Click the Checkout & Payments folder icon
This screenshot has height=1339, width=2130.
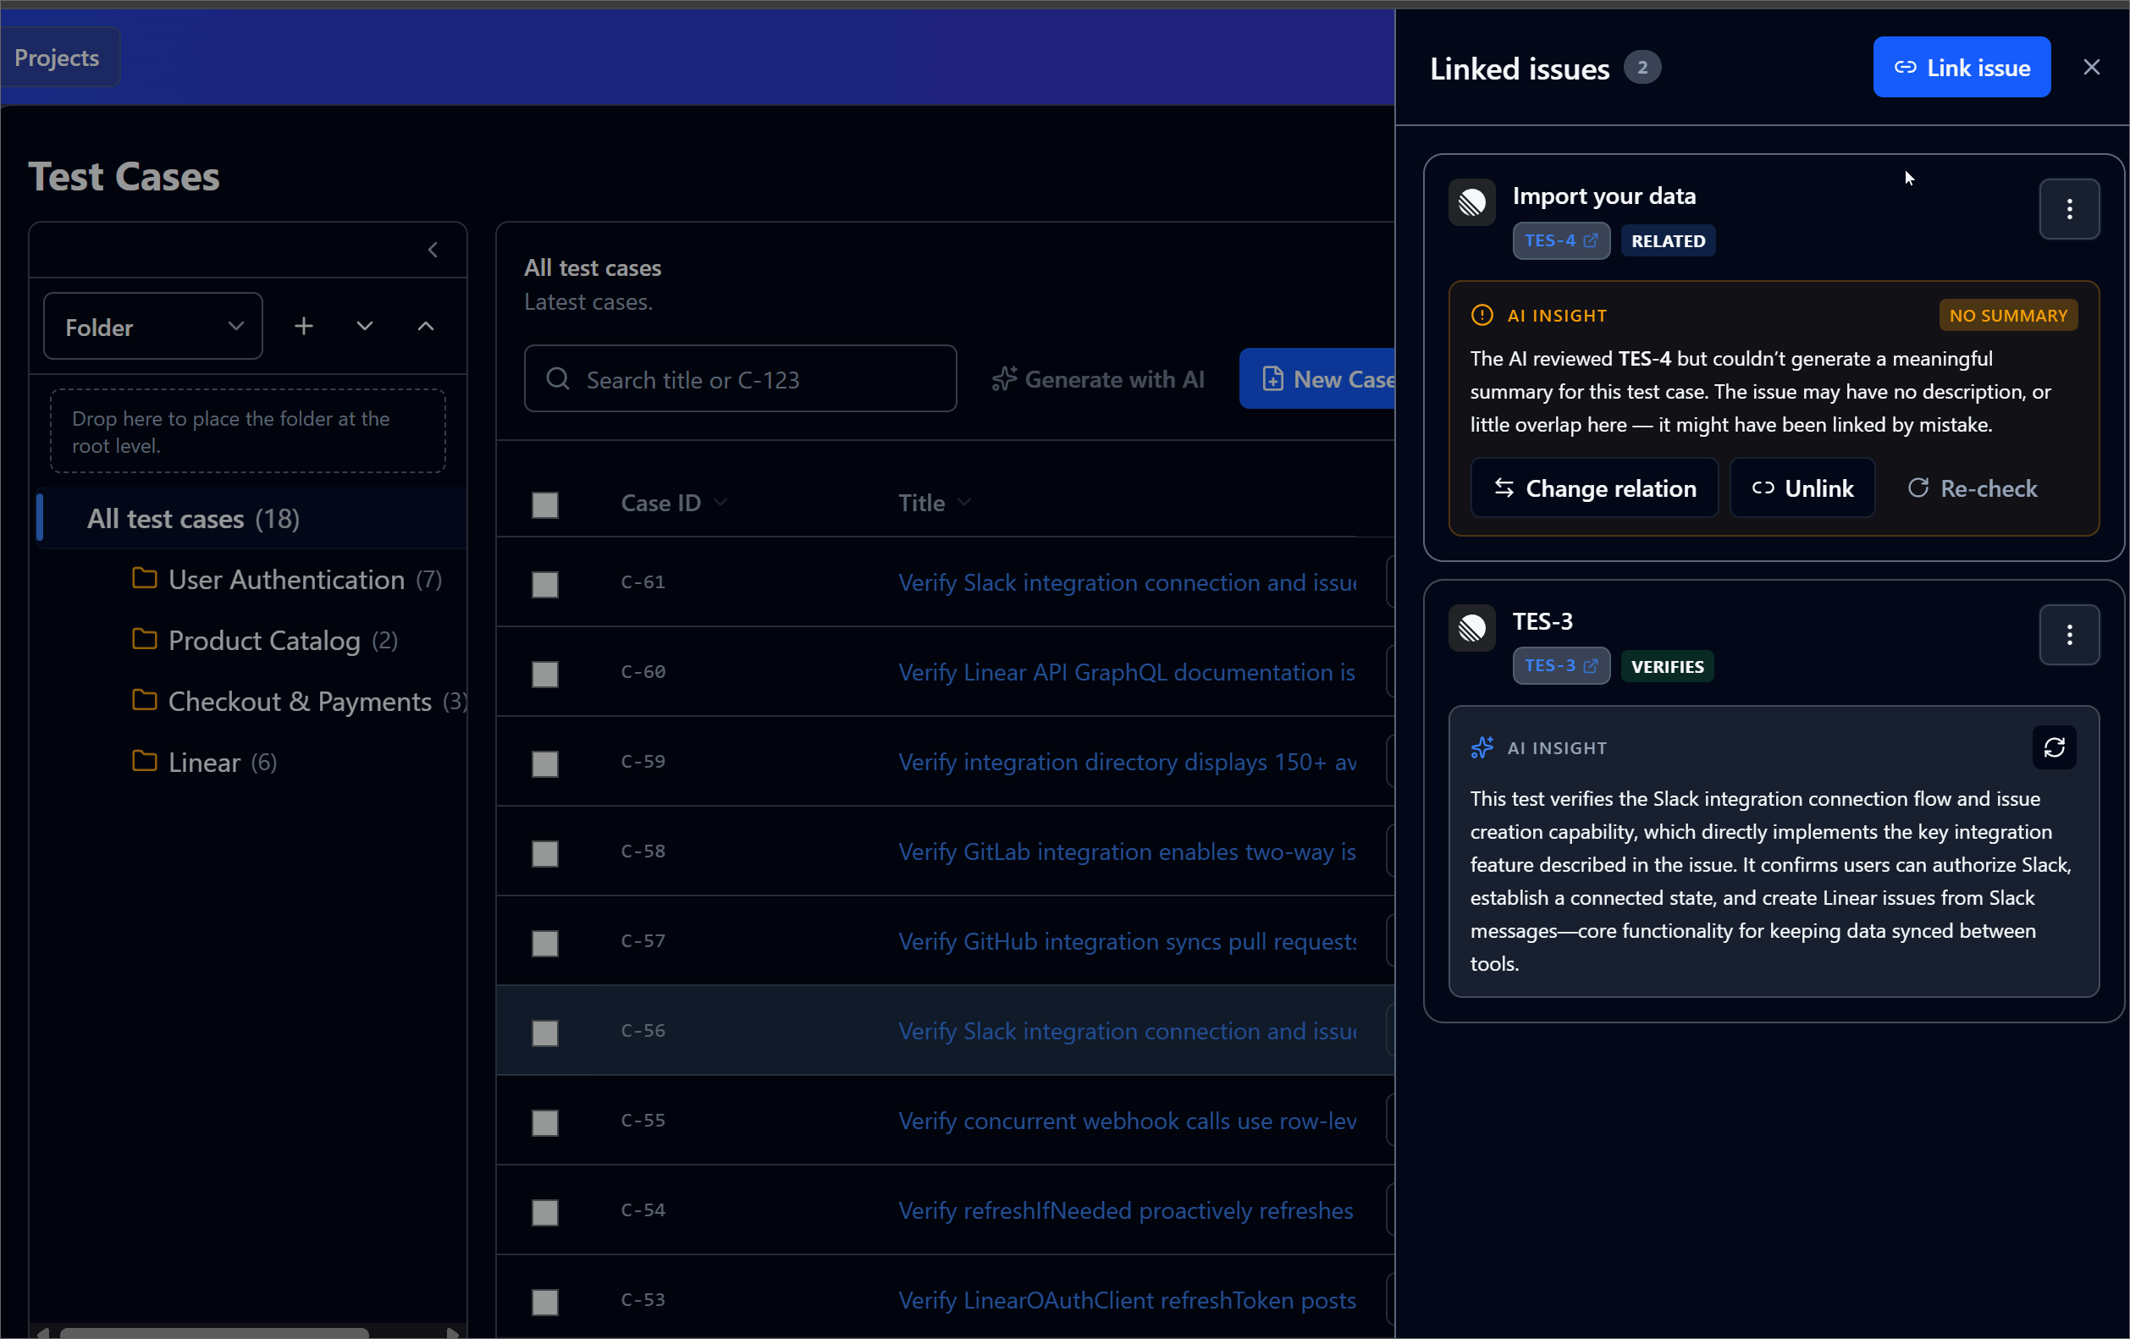click(x=144, y=701)
